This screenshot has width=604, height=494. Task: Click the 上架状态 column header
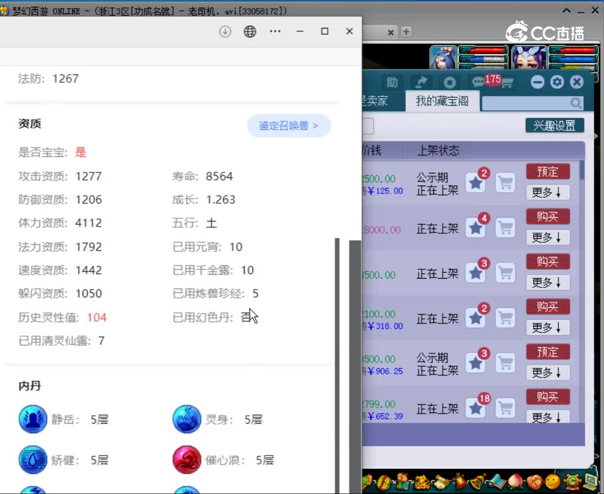coord(438,151)
